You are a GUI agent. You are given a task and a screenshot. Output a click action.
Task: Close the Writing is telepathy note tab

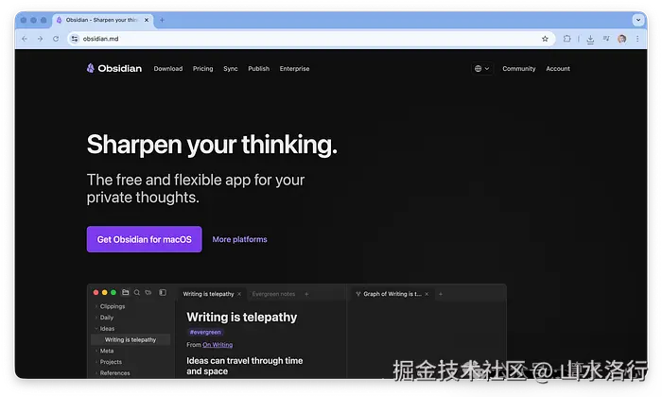239,294
